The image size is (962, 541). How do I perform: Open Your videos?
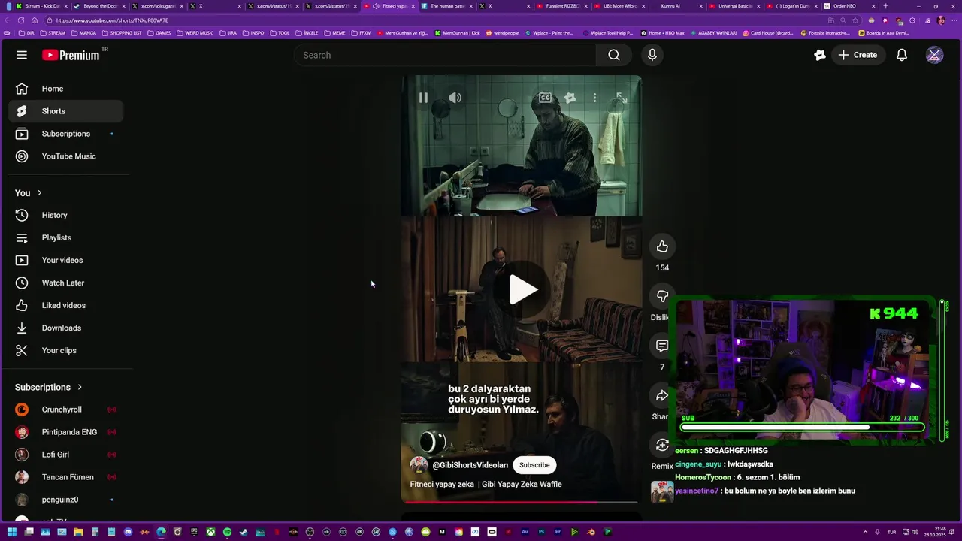click(66, 260)
